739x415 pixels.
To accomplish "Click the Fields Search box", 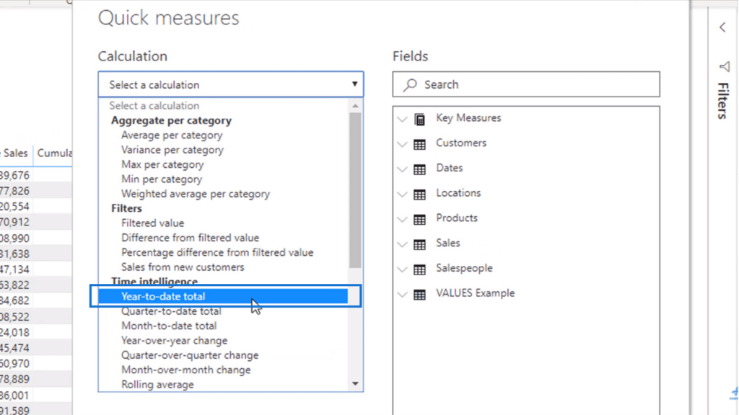I will pyautogui.click(x=526, y=85).
